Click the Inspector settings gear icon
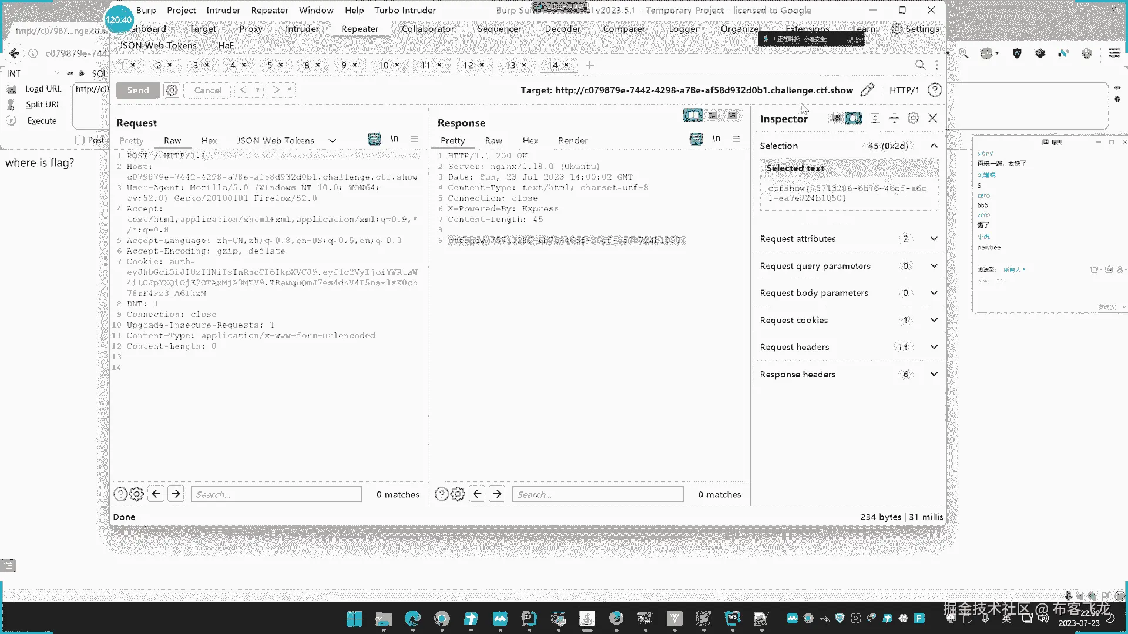 (x=913, y=118)
